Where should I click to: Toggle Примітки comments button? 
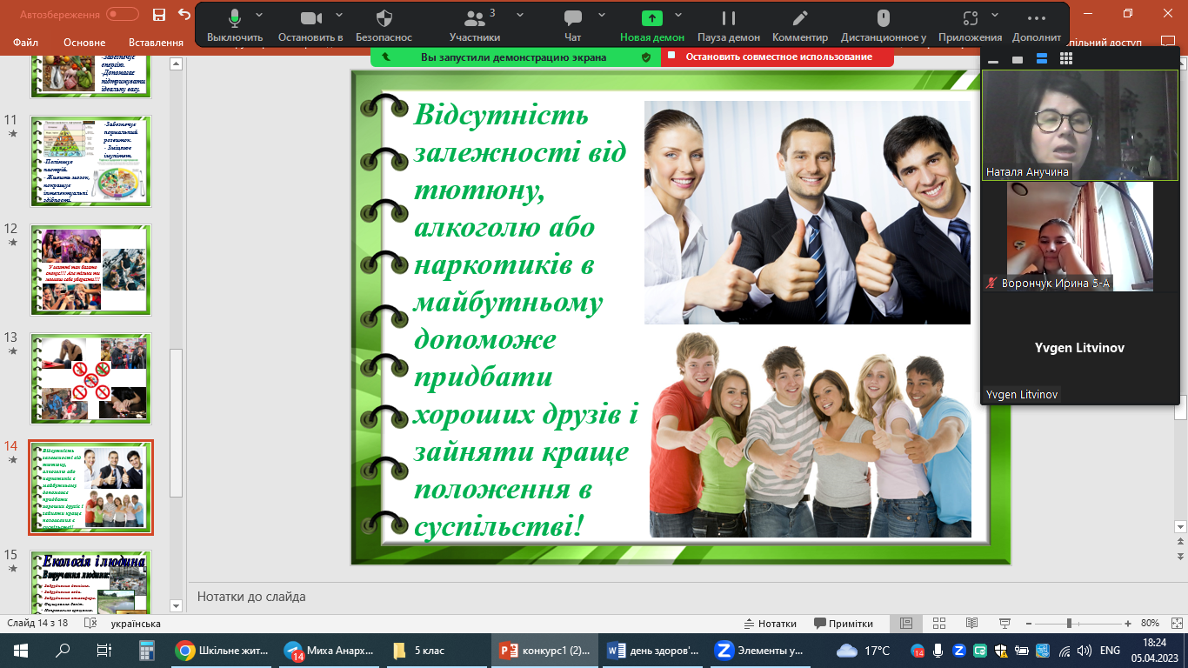click(844, 624)
